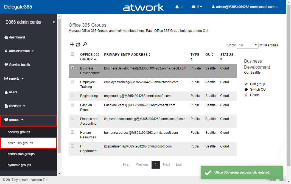Viewport: 291px width, 184px height.
Task: Select the Engineering group name
Action: (89, 96)
